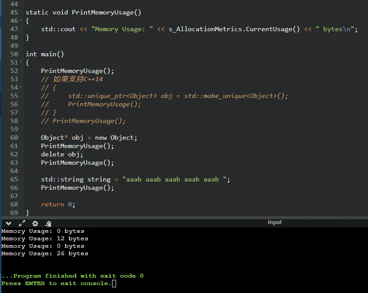Click the copy console output icon

[x=48, y=223]
